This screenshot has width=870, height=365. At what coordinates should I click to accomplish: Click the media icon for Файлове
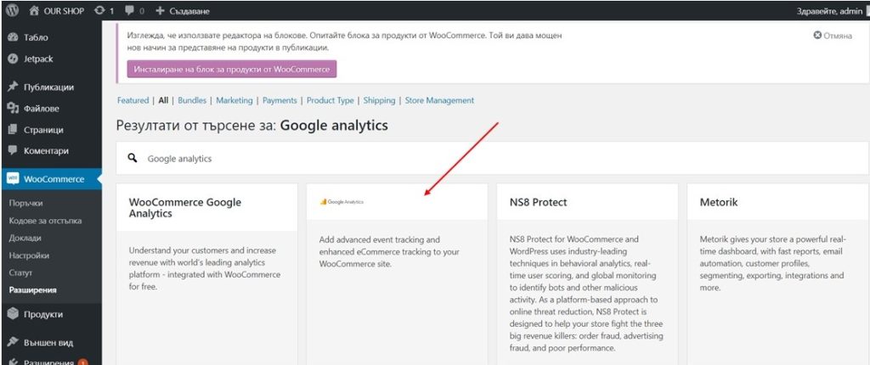pos(14,108)
